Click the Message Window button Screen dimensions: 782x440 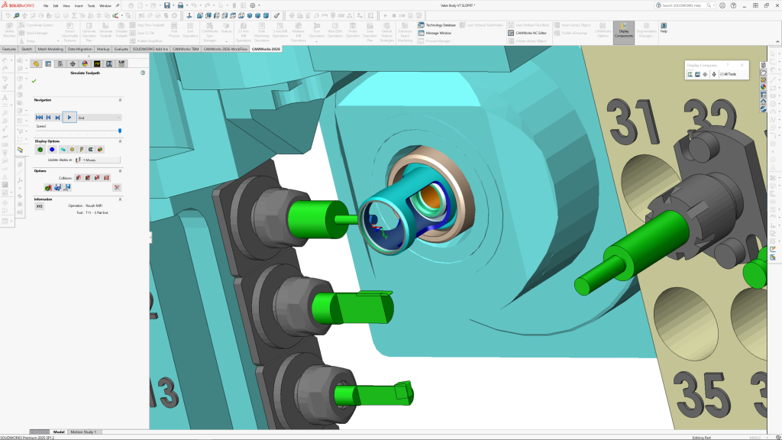pyautogui.click(x=438, y=33)
